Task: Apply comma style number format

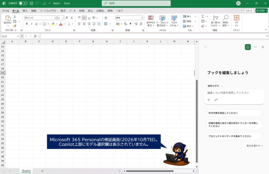Action: click(130, 24)
